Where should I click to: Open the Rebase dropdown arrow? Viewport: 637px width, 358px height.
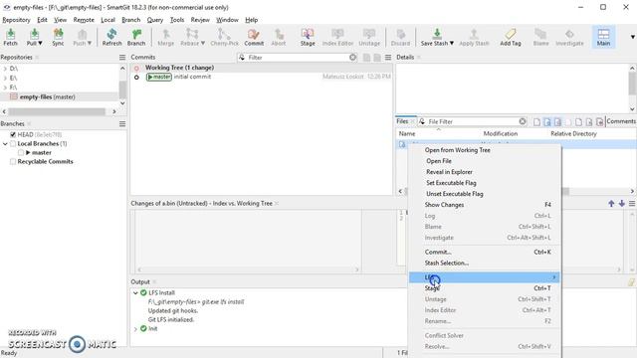(203, 43)
